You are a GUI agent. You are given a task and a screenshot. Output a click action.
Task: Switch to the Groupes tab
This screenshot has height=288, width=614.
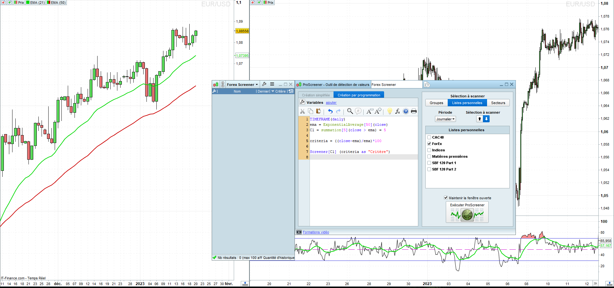(436, 103)
